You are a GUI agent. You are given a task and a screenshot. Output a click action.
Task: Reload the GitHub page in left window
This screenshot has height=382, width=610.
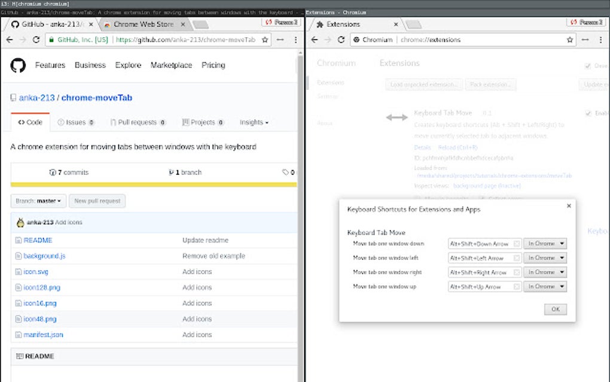(36, 40)
